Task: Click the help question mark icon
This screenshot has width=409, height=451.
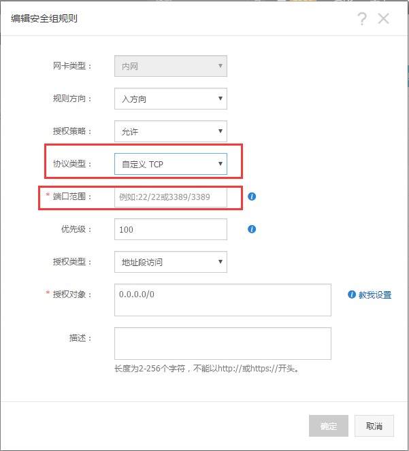Action: 362,18
